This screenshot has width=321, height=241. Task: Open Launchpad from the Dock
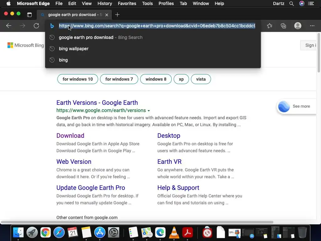32,233
